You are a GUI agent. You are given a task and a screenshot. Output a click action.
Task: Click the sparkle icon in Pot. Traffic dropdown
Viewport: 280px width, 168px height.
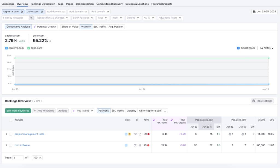[x=74, y=111]
